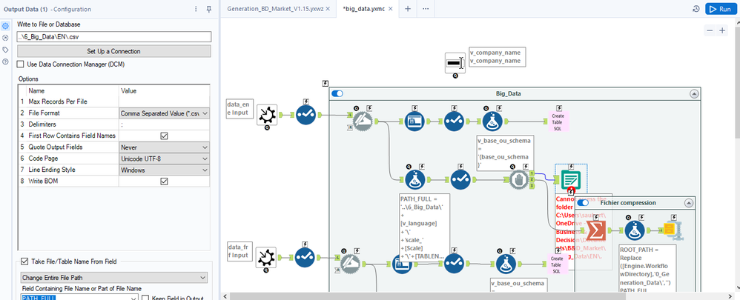
Task: Close the Generation_BD_Market_V1.15.yxwz tab
Action: click(328, 9)
